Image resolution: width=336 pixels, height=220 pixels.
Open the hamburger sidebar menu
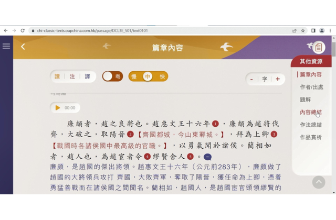[x=6, y=47]
